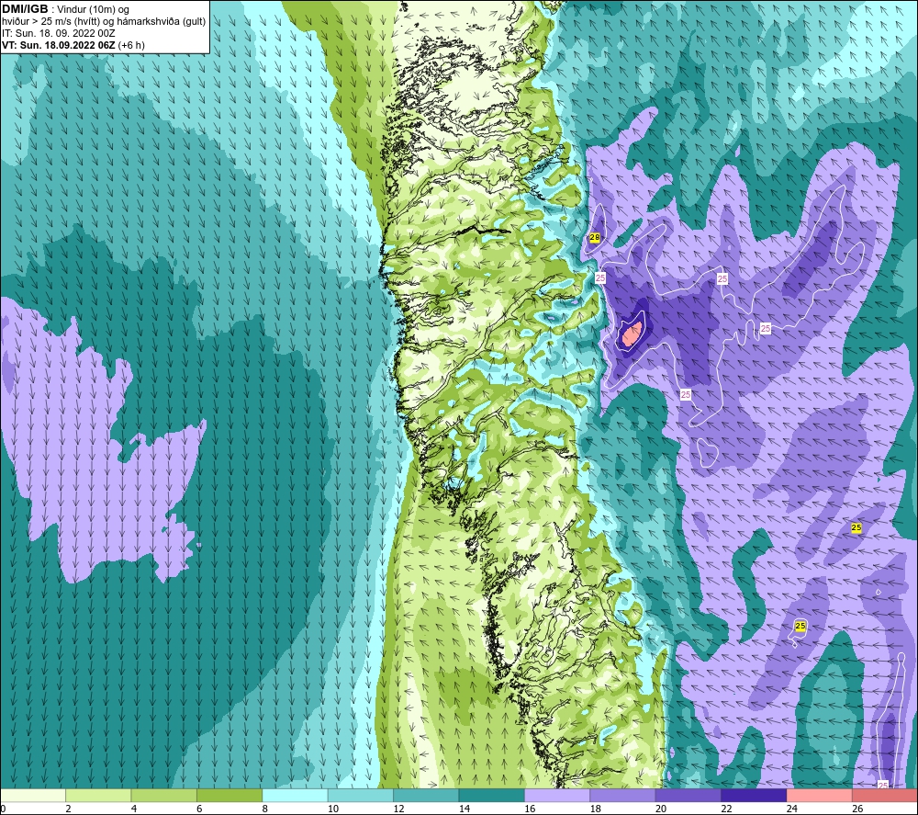
Task: Click the 'hviður > 25 m/s (hvítt)' legend description
Action: coord(50,22)
